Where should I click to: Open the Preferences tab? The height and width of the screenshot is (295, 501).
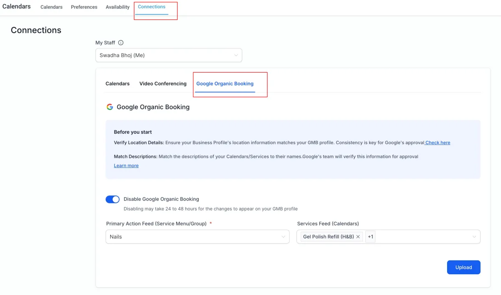pyautogui.click(x=84, y=7)
